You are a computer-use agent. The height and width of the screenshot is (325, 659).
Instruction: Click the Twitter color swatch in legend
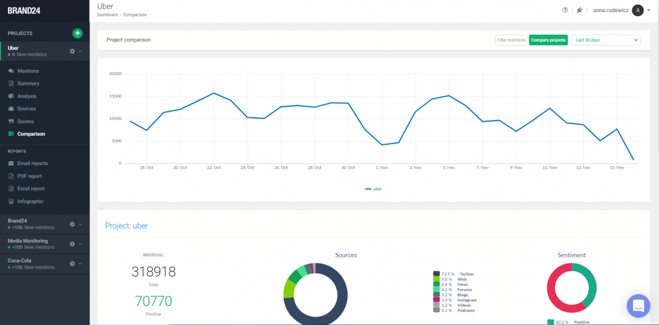click(436, 274)
